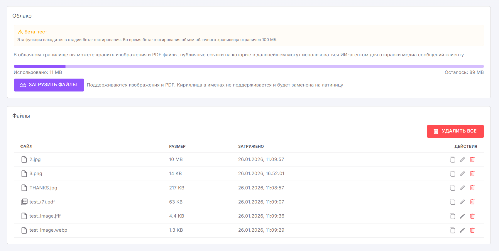The height and width of the screenshot is (251, 499).
Task: Select the 2.jpg file name
Action: click(x=35, y=160)
